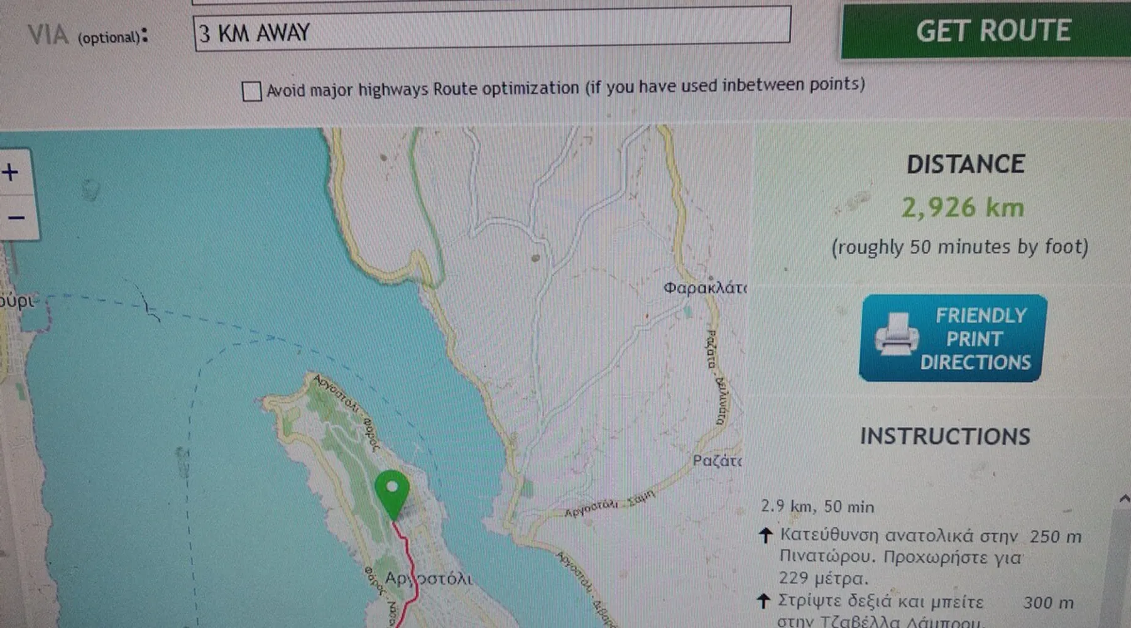Click the 2.9 km, 50 min summary

point(817,506)
